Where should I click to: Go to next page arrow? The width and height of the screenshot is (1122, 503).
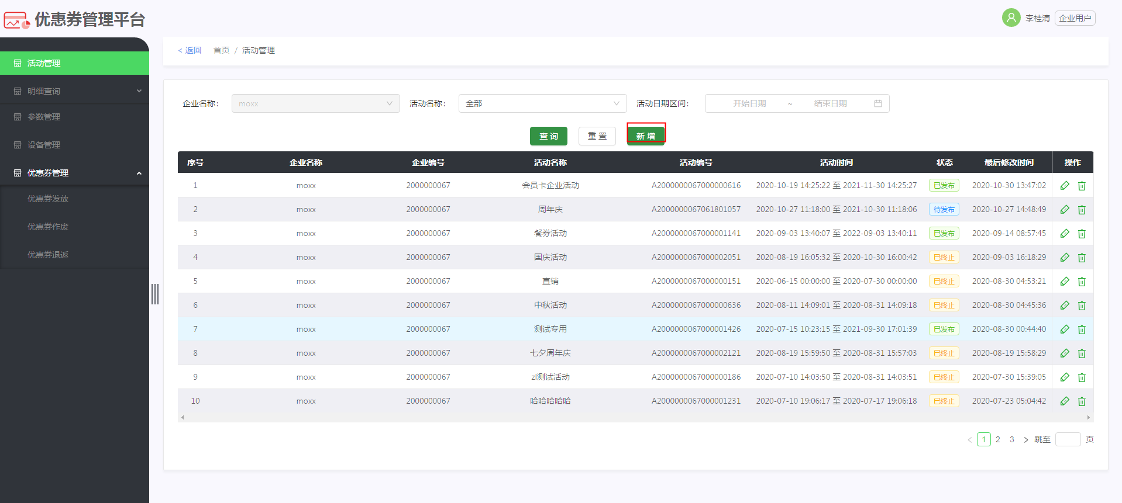coord(1025,440)
